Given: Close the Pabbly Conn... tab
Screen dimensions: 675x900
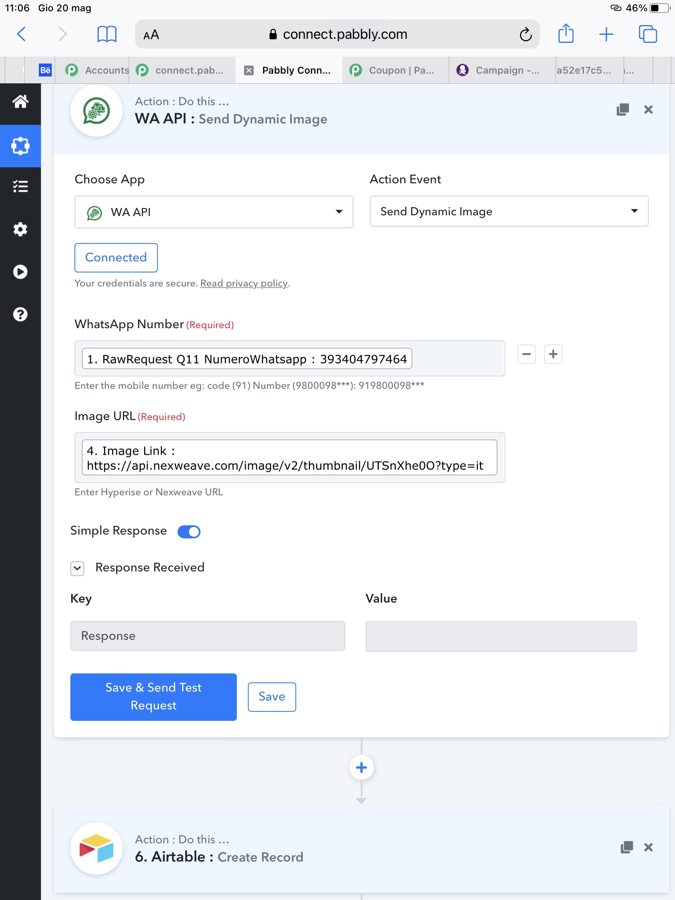Looking at the screenshot, I should (248, 70).
